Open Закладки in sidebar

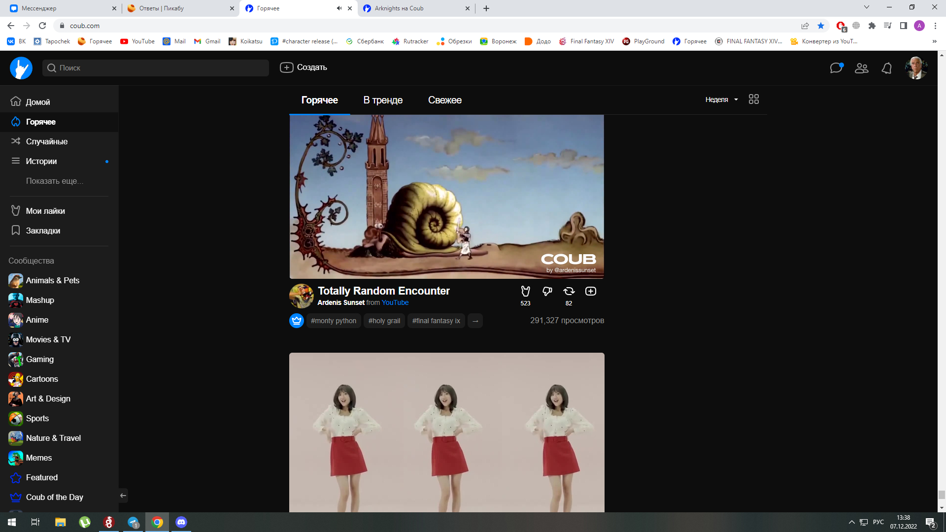[59, 231]
